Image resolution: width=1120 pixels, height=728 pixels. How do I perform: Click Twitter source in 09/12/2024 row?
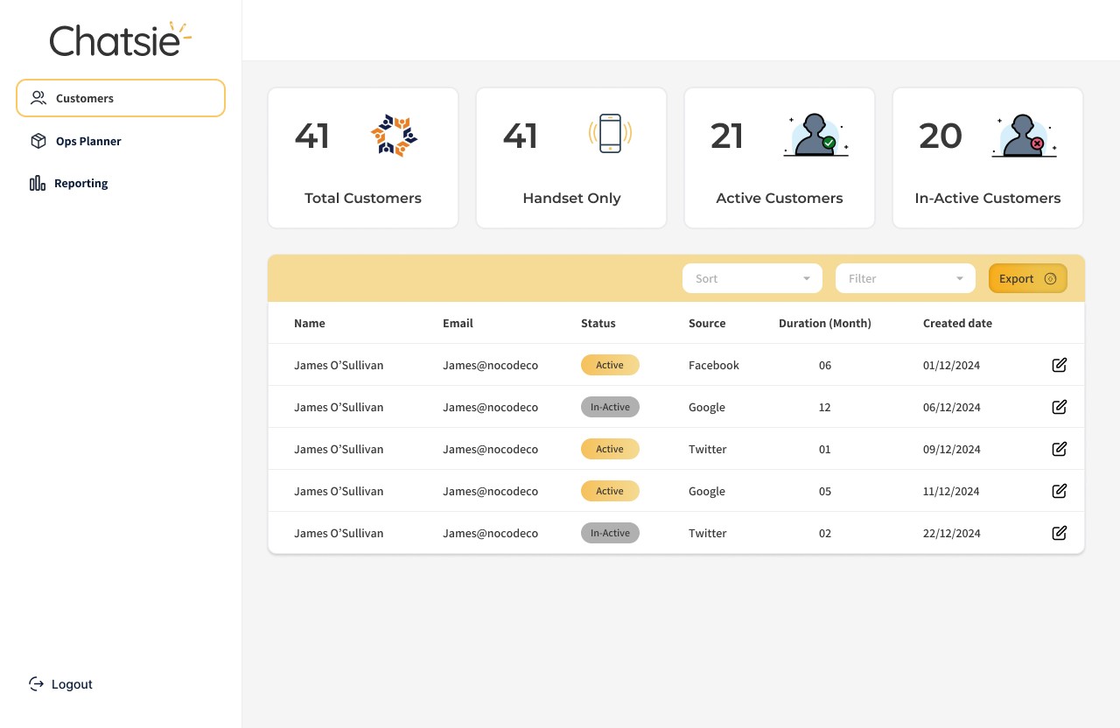coord(708,449)
